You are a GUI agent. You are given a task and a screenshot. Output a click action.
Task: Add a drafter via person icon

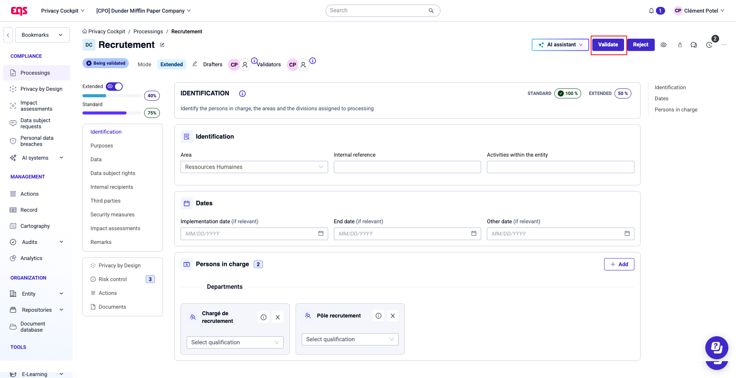coord(245,65)
